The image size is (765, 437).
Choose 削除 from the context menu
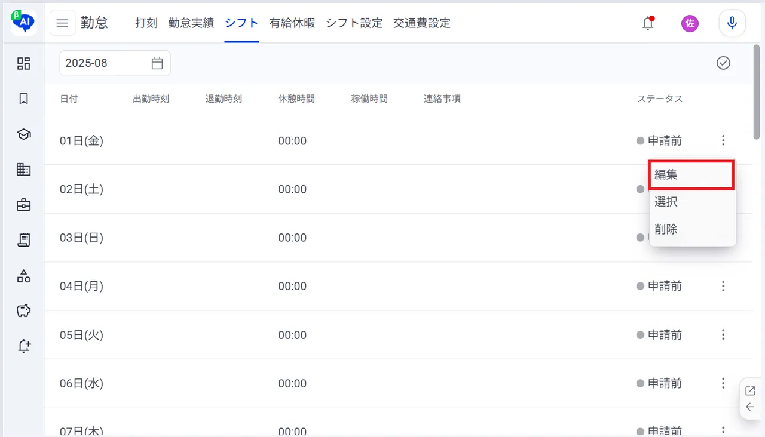click(x=692, y=229)
